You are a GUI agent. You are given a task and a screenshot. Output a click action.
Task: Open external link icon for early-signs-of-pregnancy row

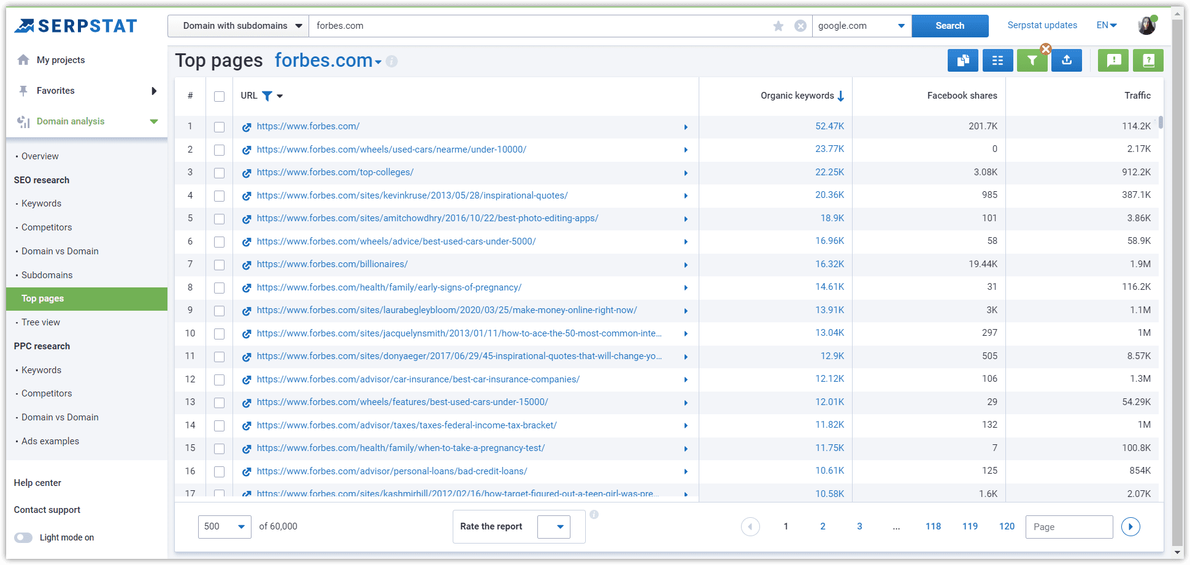coord(247,288)
